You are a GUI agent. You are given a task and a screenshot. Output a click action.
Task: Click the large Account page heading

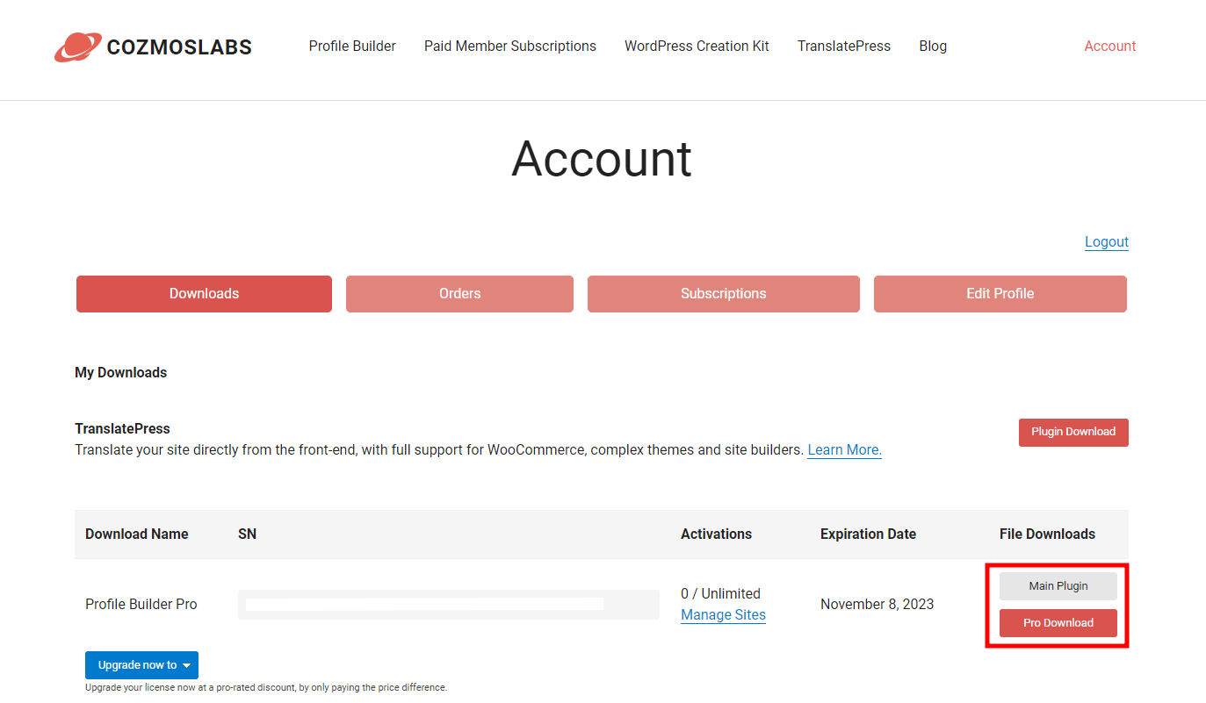(x=602, y=159)
